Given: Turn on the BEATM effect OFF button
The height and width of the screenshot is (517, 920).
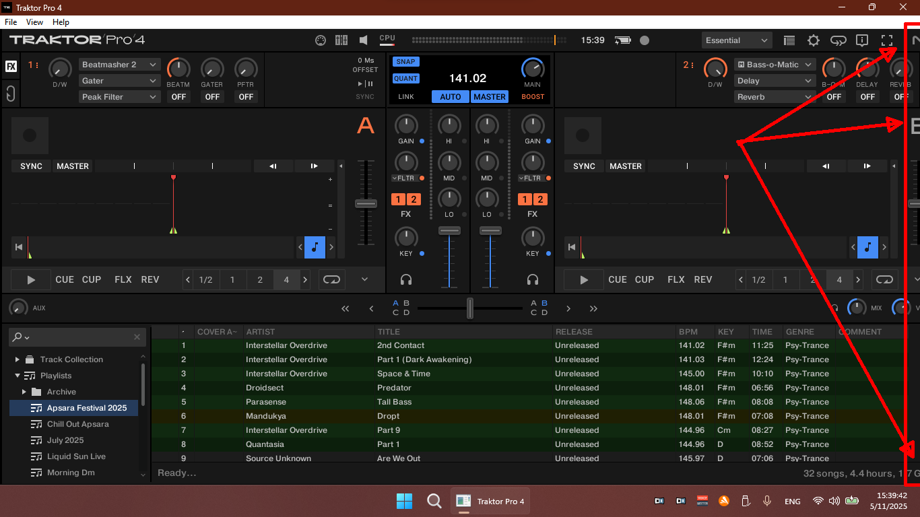Looking at the screenshot, I should coord(178,97).
